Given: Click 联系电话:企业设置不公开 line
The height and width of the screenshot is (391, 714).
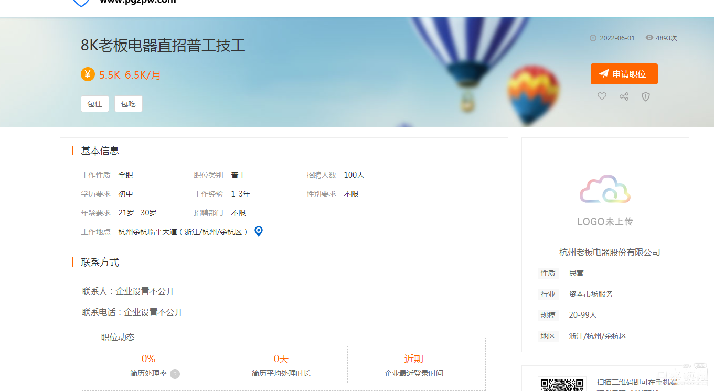Looking at the screenshot, I should click(x=133, y=312).
